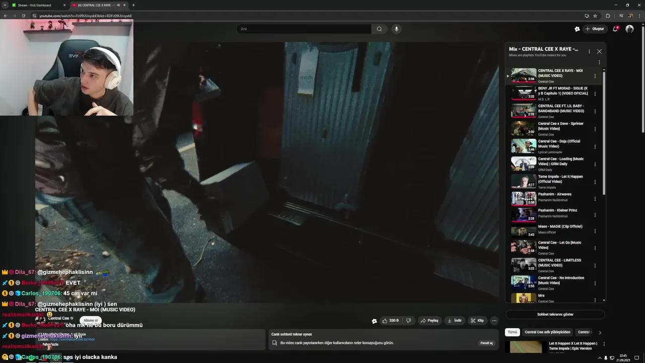Bookmark this page with the star icon
This screenshot has height=363, width=645.
595,16
